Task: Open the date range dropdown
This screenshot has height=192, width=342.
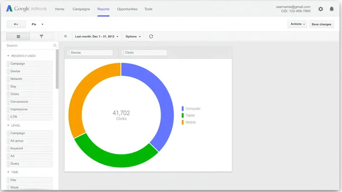Action: 97,36
